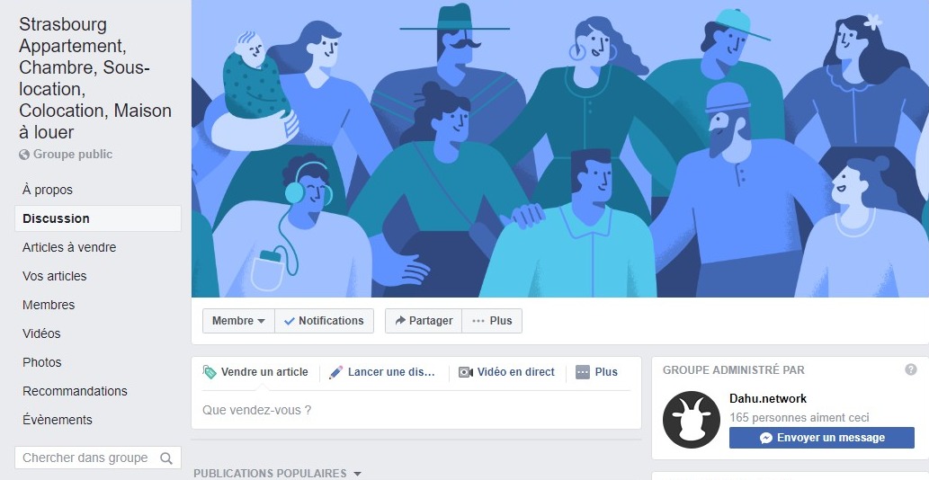Click the pencil icon for starting a discussion
929x480 pixels.
point(336,372)
